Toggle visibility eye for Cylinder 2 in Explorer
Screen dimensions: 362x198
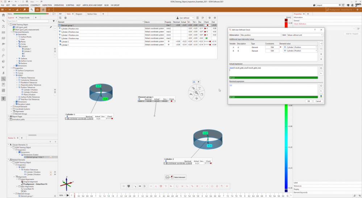(x=55, y=51)
